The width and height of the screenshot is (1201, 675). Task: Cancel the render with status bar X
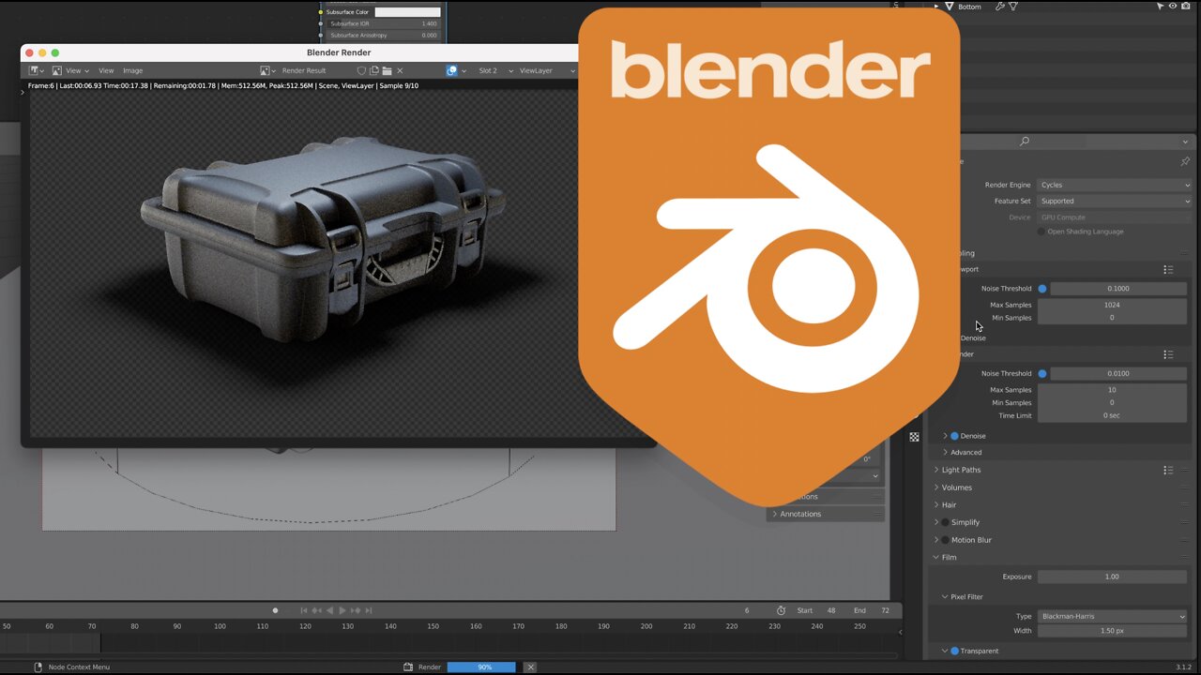(x=530, y=667)
